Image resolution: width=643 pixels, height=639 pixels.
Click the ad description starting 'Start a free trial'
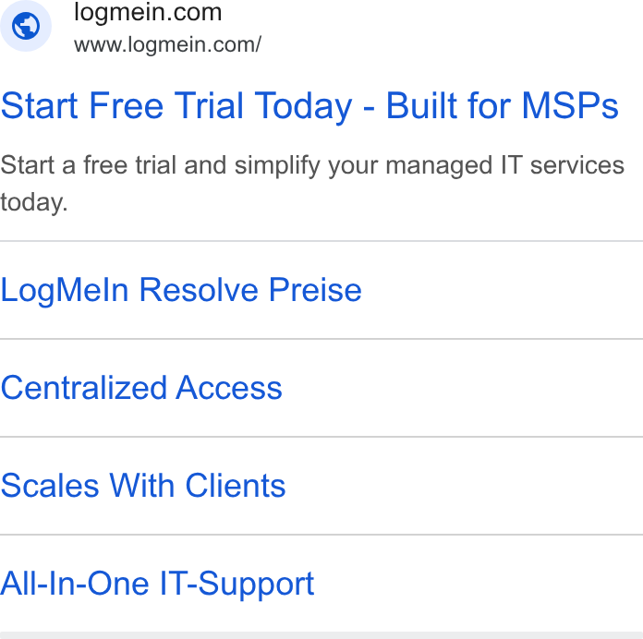(x=312, y=184)
